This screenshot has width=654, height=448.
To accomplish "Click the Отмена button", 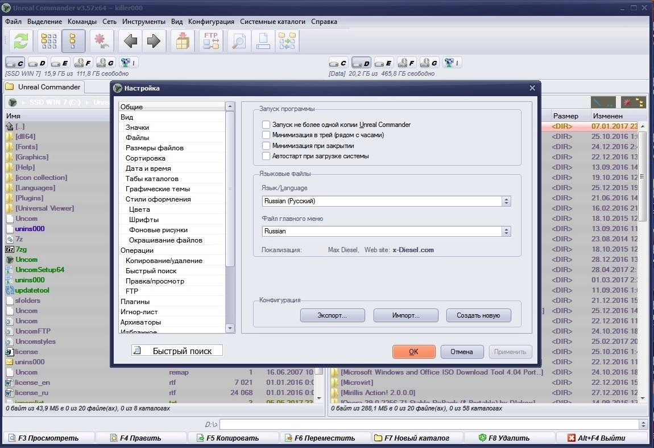I will pyautogui.click(x=462, y=352).
